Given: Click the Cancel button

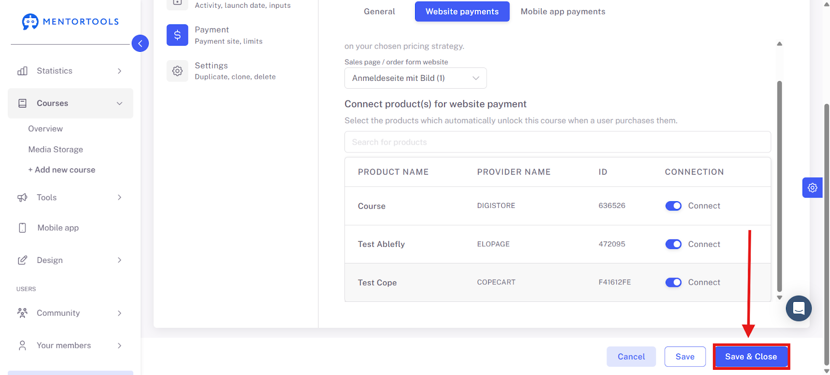Looking at the screenshot, I should (631, 357).
